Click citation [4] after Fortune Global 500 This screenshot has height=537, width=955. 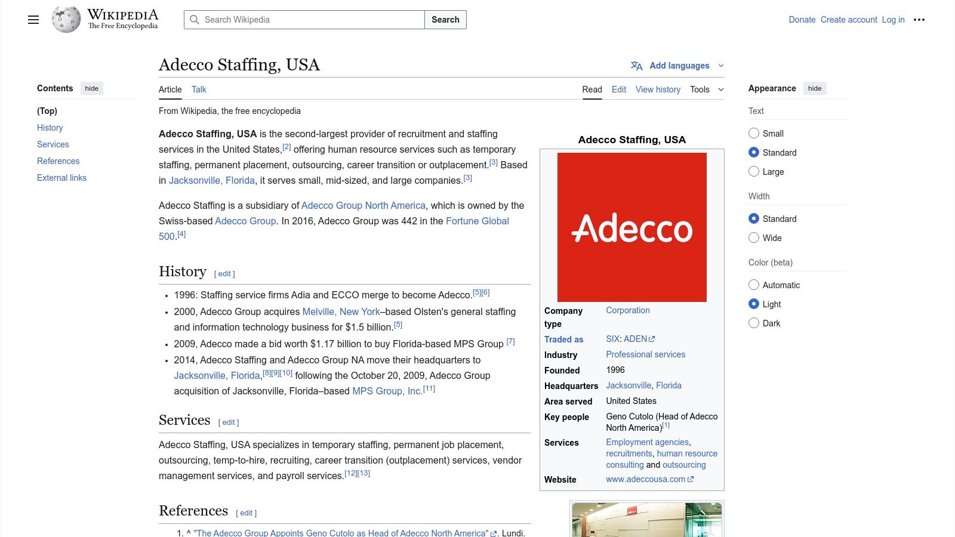[x=181, y=234]
